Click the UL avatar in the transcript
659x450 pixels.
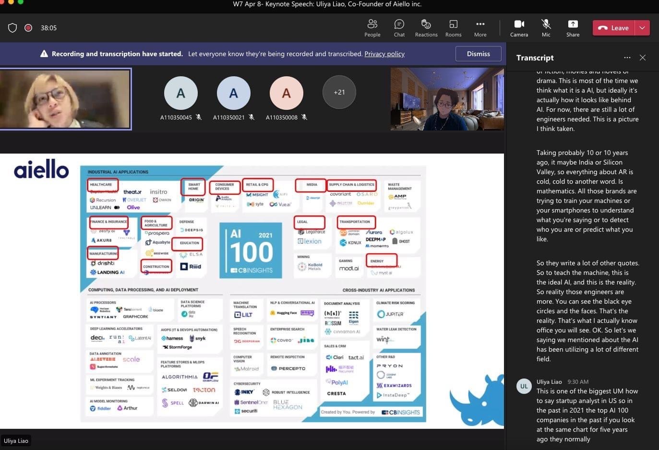[x=524, y=386]
